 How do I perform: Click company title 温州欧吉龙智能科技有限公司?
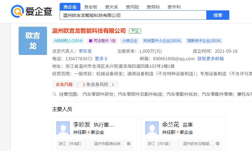click(x=89, y=31)
